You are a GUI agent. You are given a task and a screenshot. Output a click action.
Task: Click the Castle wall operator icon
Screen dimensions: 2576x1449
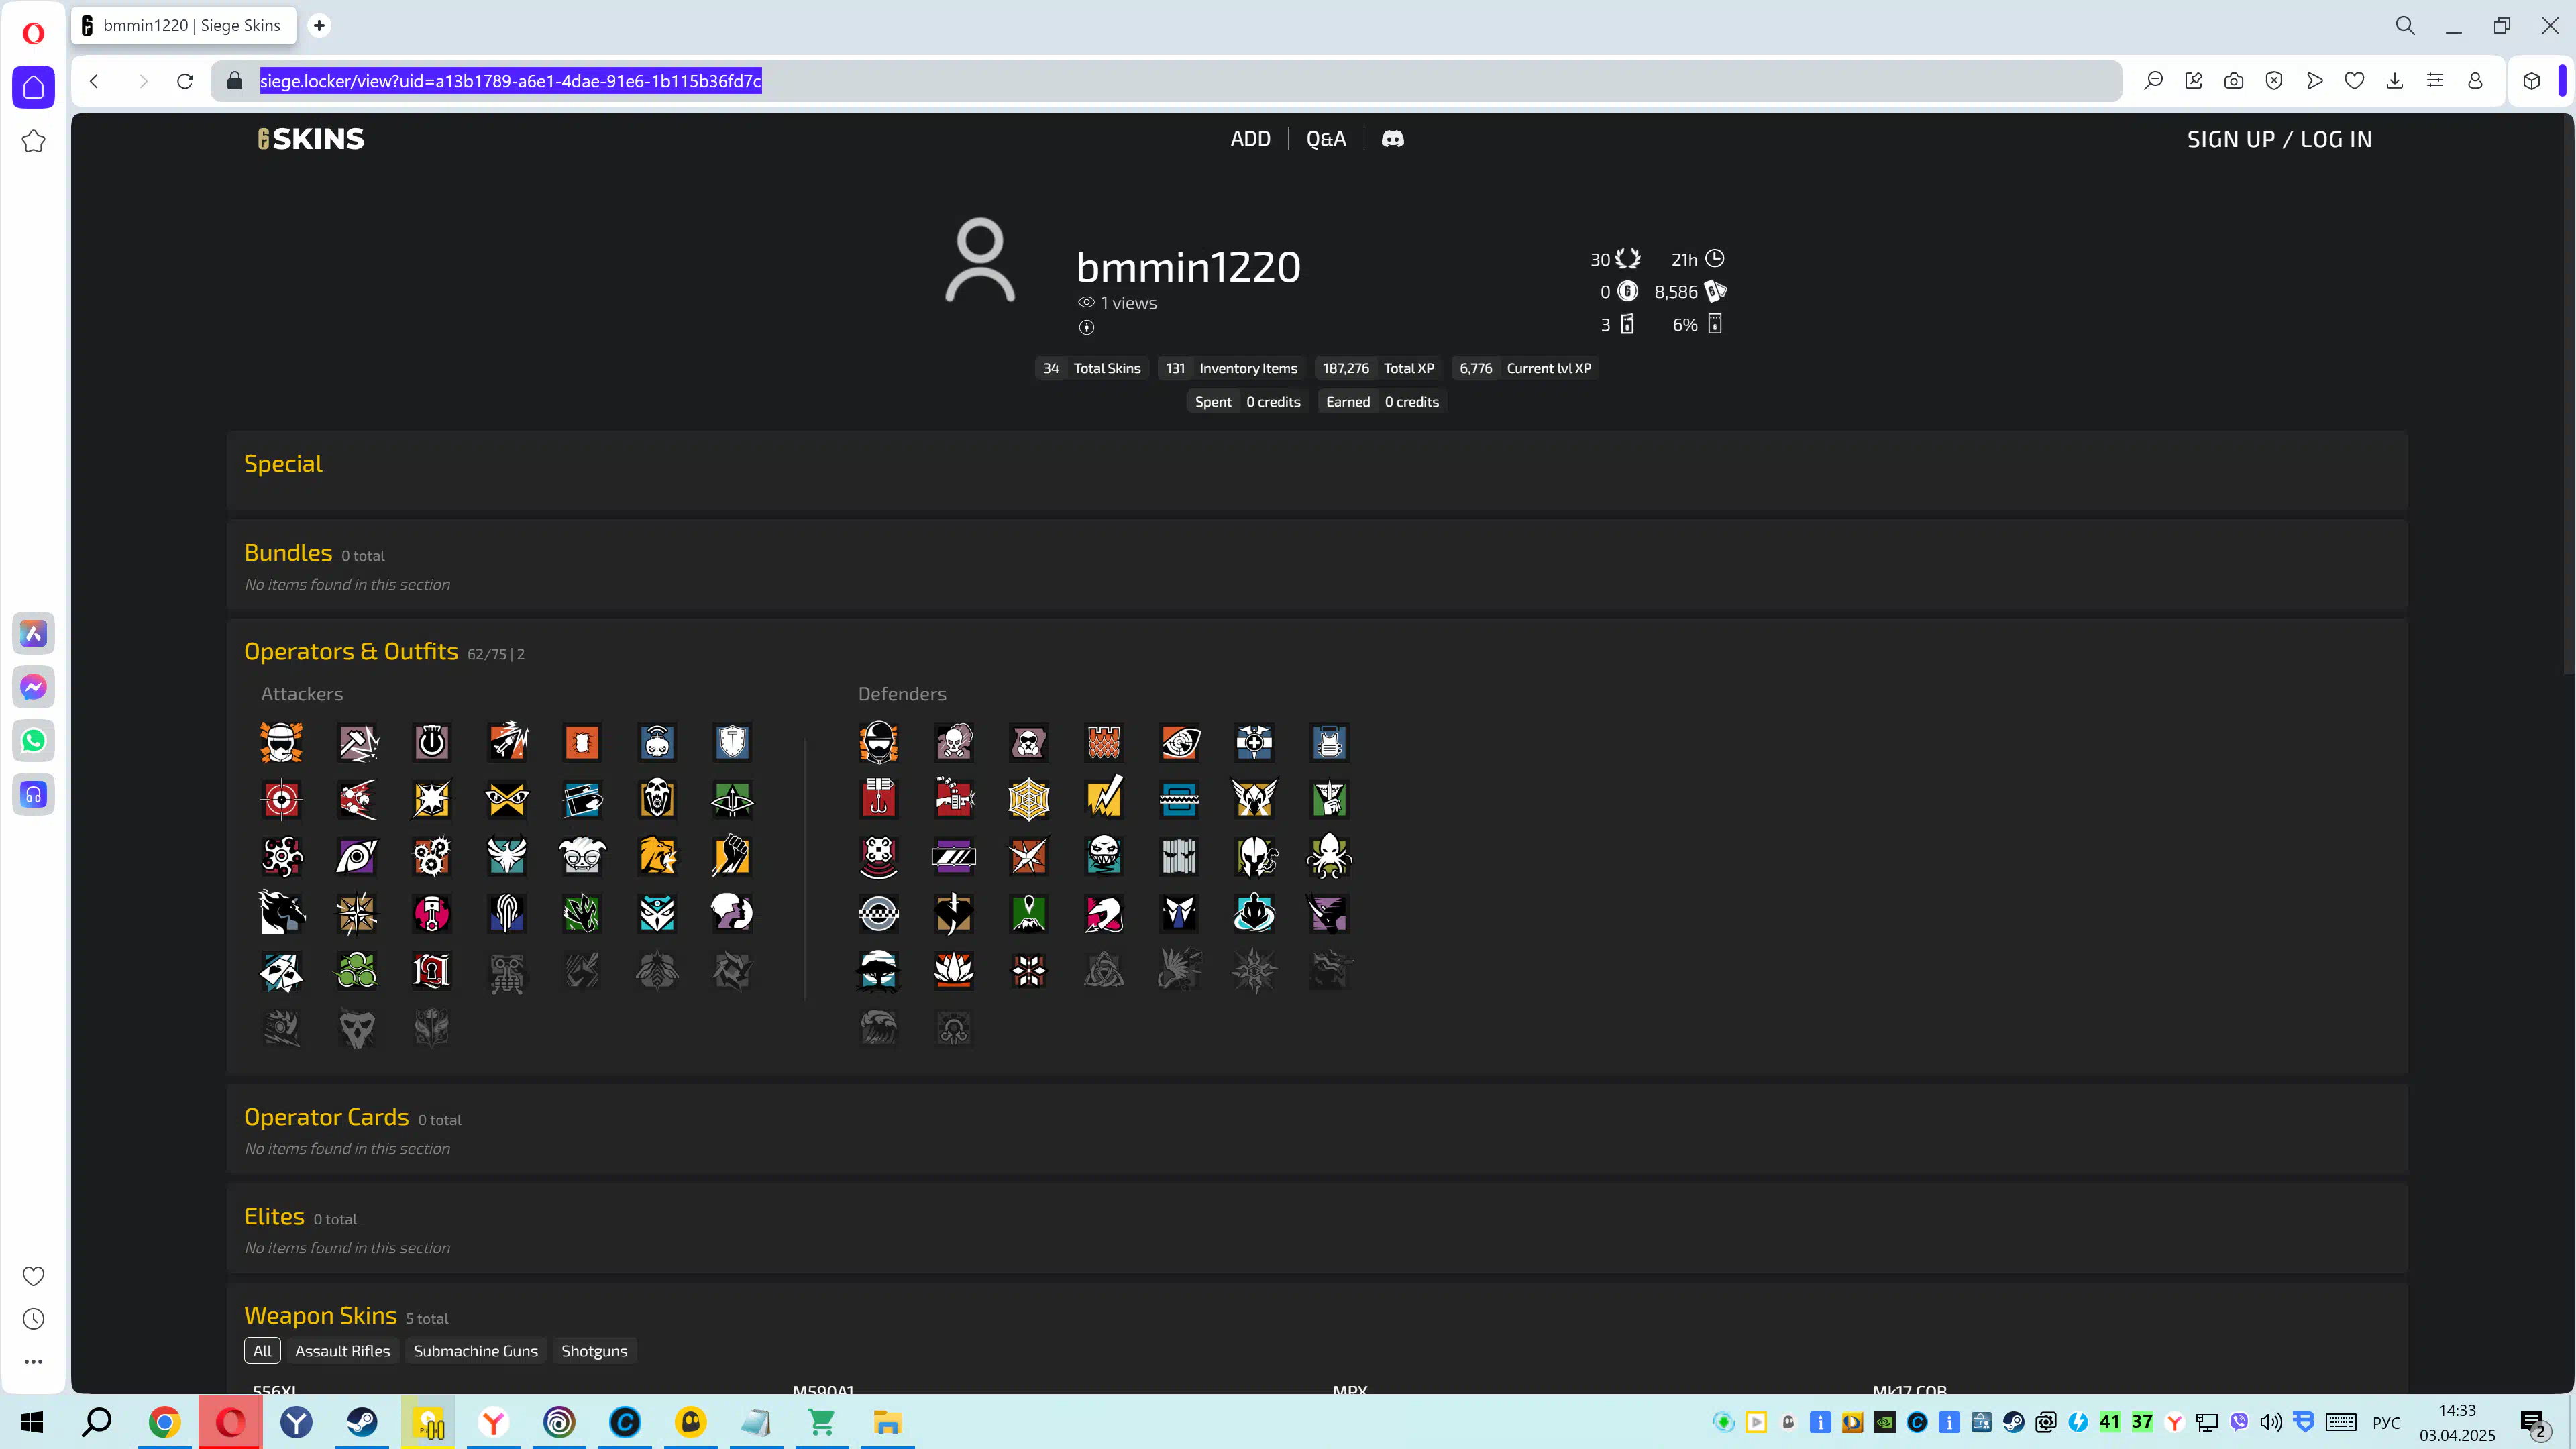point(1104,742)
